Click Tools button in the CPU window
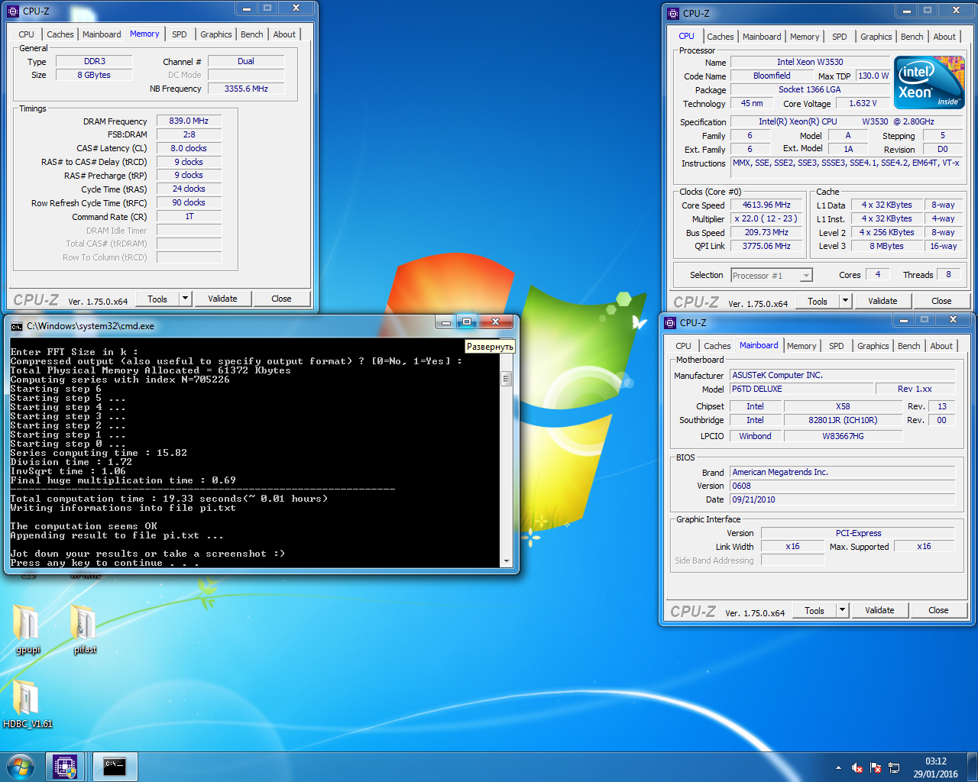This screenshot has width=978, height=782. click(818, 301)
